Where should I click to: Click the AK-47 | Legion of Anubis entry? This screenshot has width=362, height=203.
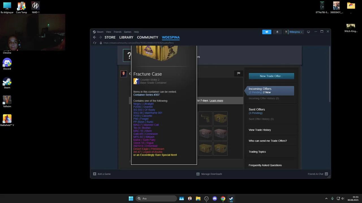click(148, 152)
